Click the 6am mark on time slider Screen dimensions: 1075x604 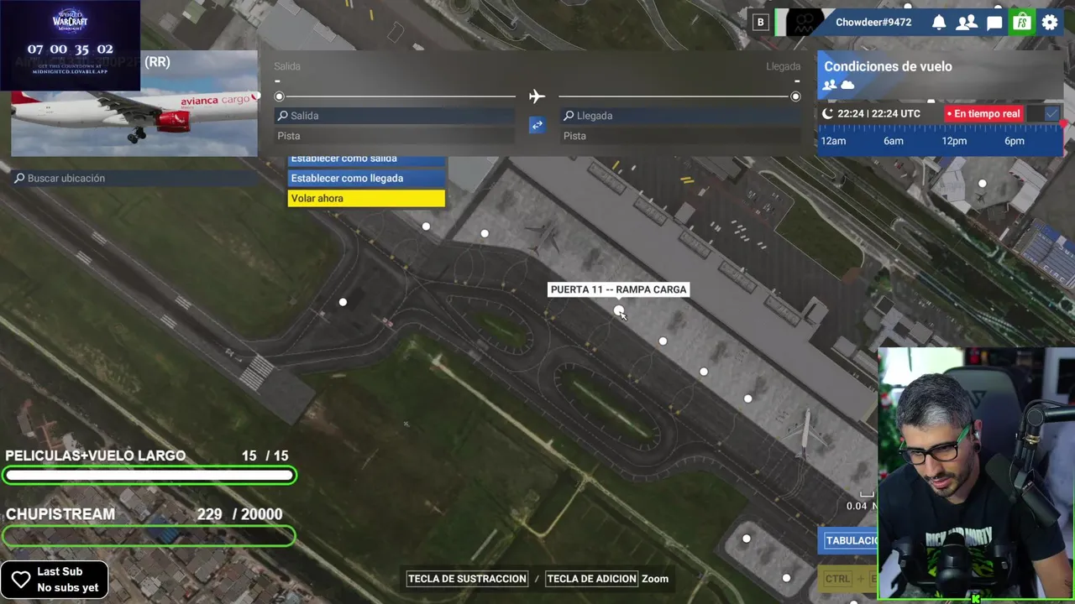point(894,141)
